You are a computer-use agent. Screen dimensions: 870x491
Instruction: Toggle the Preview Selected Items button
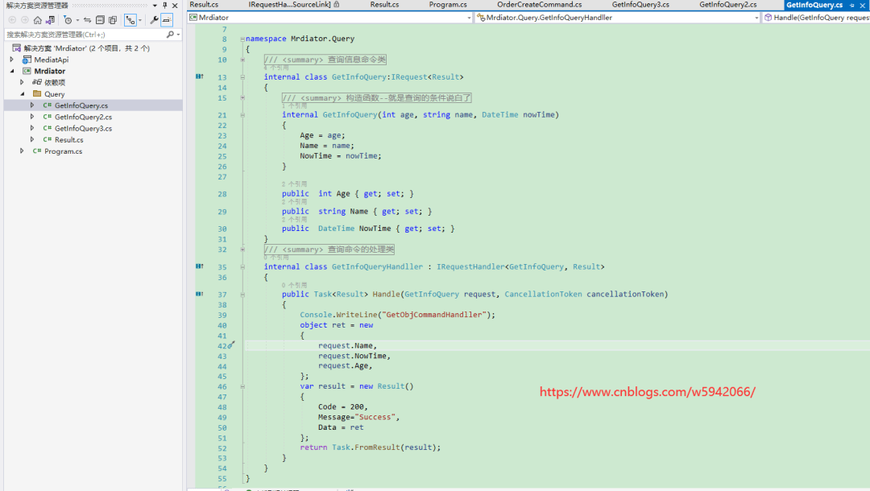[131, 19]
